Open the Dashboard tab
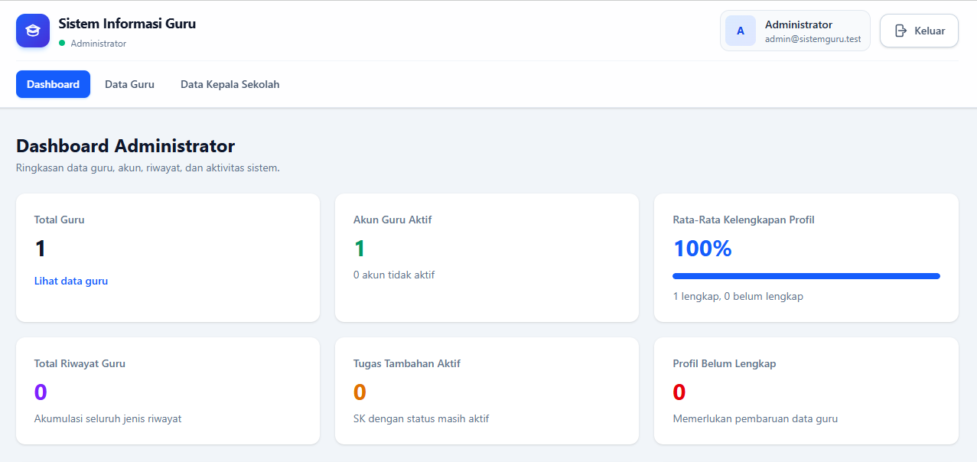The image size is (977, 462). click(x=53, y=84)
